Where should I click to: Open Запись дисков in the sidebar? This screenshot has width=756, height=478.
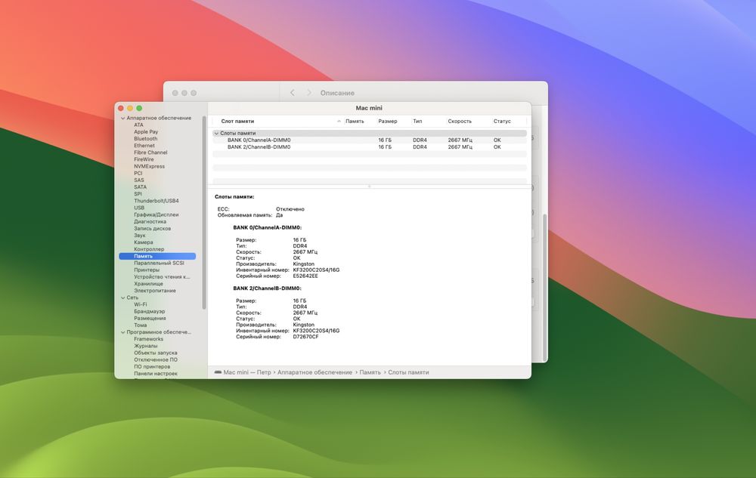(x=153, y=229)
